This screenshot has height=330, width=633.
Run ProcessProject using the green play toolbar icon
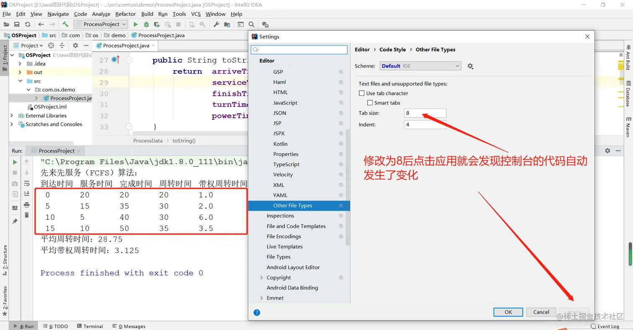[136, 24]
